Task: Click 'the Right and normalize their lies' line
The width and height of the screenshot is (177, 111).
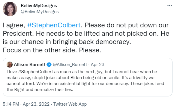Action: 40,90
